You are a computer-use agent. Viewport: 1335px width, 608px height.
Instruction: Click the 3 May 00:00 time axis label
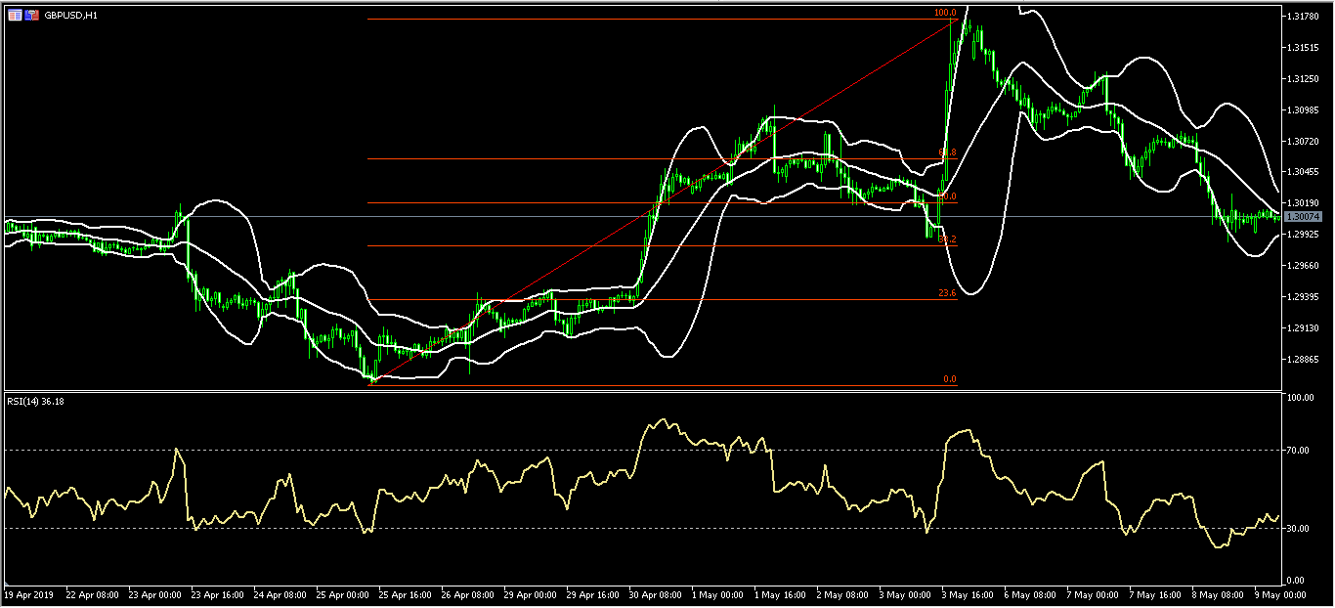tap(906, 593)
